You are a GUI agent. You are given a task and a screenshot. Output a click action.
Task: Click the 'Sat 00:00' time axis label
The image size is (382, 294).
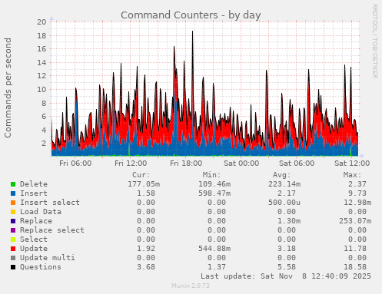(x=241, y=163)
